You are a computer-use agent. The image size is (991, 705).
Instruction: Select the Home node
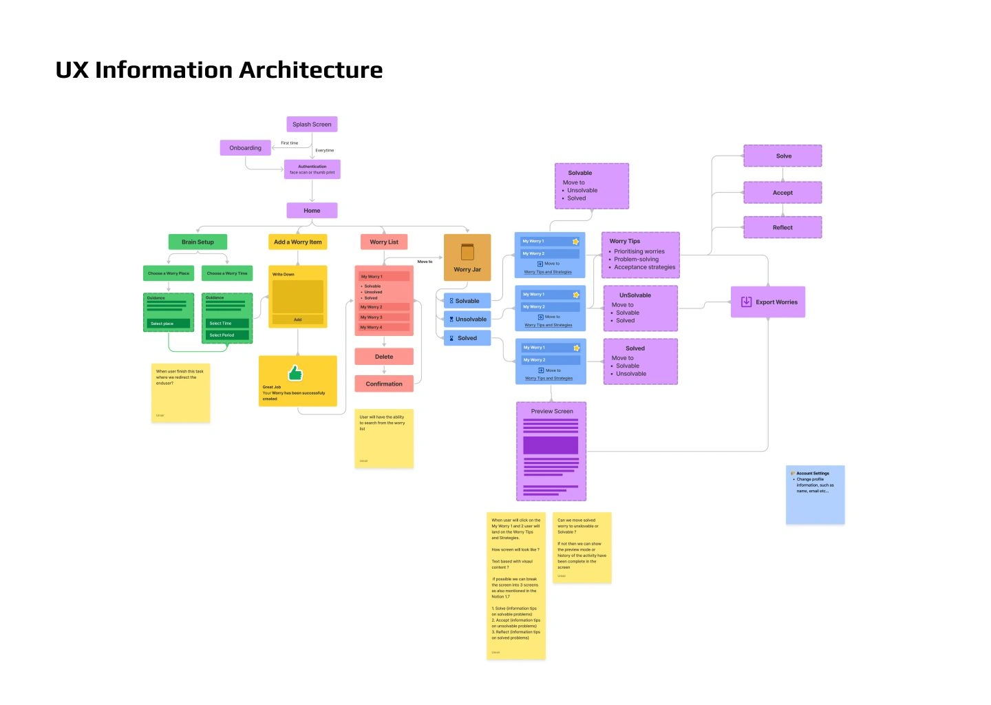click(312, 211)
